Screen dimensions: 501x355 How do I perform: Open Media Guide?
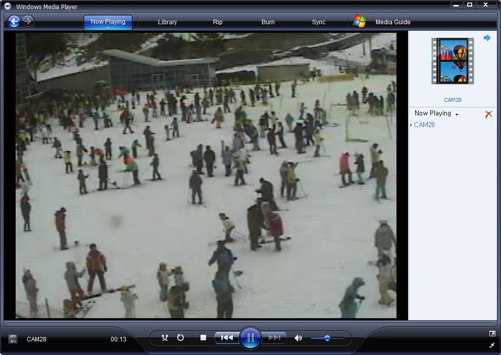(x=392, y=22)
